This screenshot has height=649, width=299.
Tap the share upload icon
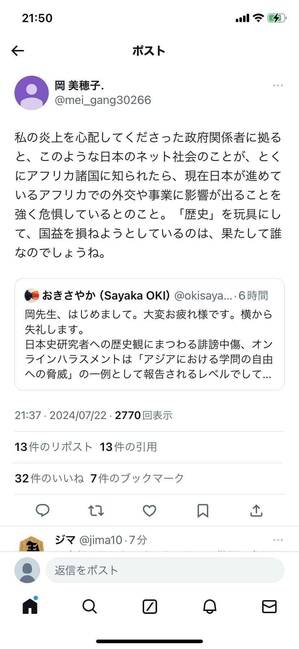coord(256,510)
